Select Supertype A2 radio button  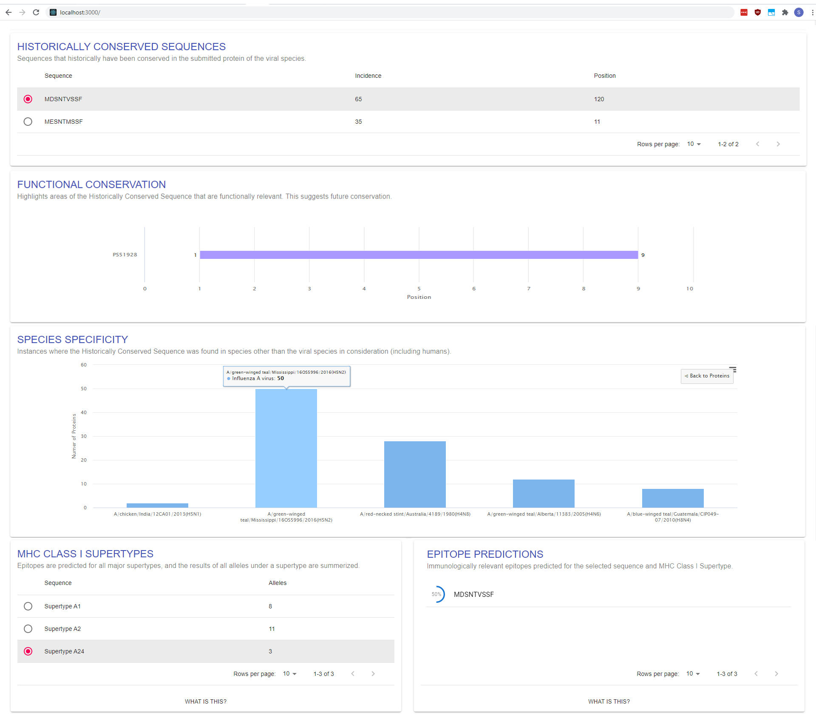pos(28,629)
